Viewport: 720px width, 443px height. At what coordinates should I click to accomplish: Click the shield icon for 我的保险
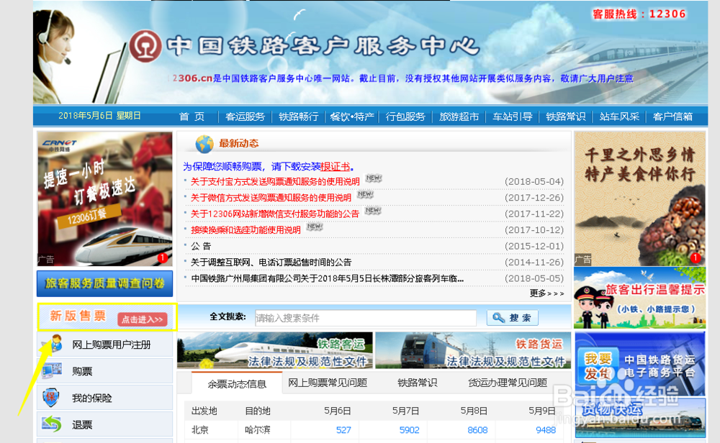pyautogui.click(x=50, y=398)
